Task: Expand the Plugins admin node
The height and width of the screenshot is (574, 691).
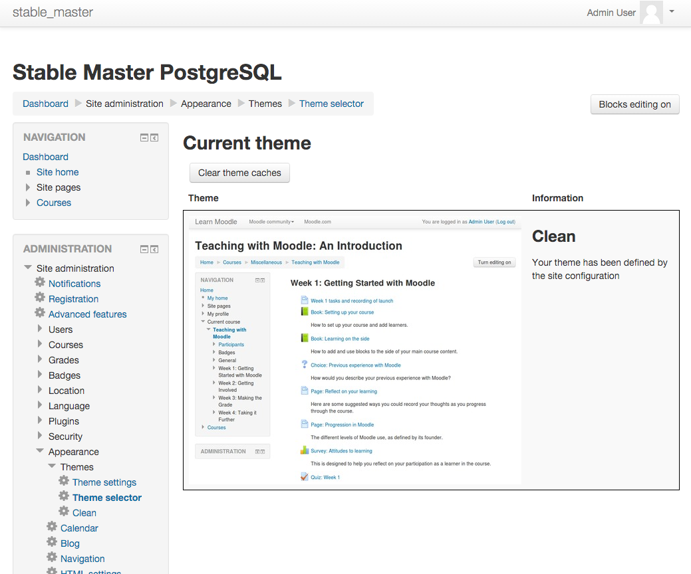Action: point(40,421)
